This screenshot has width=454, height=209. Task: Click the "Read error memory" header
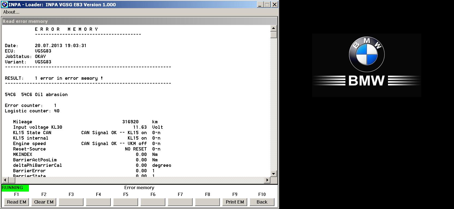(x=25, y=21)
